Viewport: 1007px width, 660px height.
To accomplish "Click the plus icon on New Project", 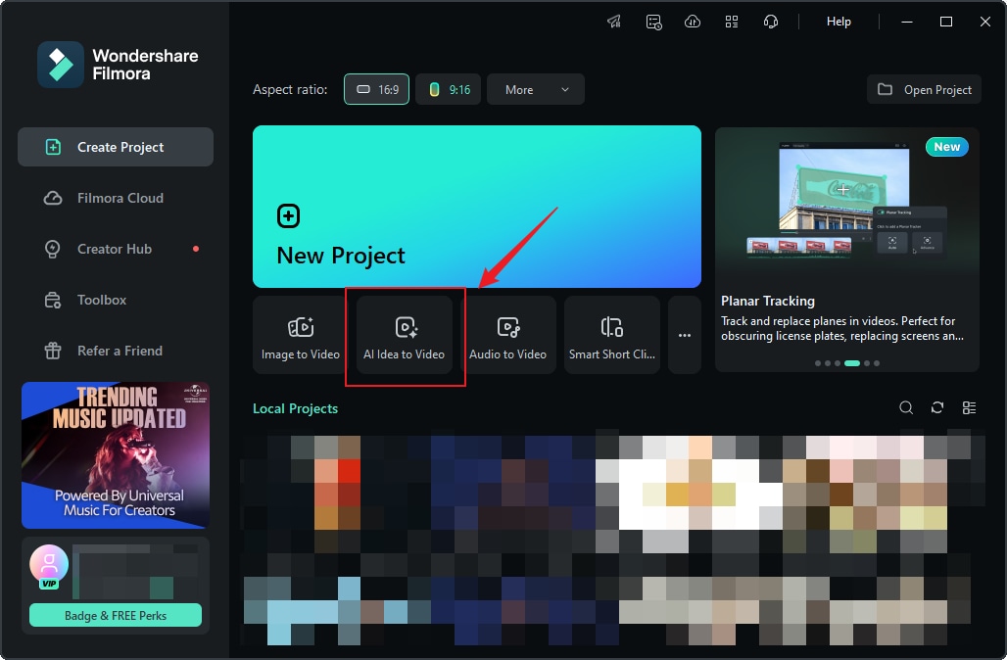I will coord(288,216).
